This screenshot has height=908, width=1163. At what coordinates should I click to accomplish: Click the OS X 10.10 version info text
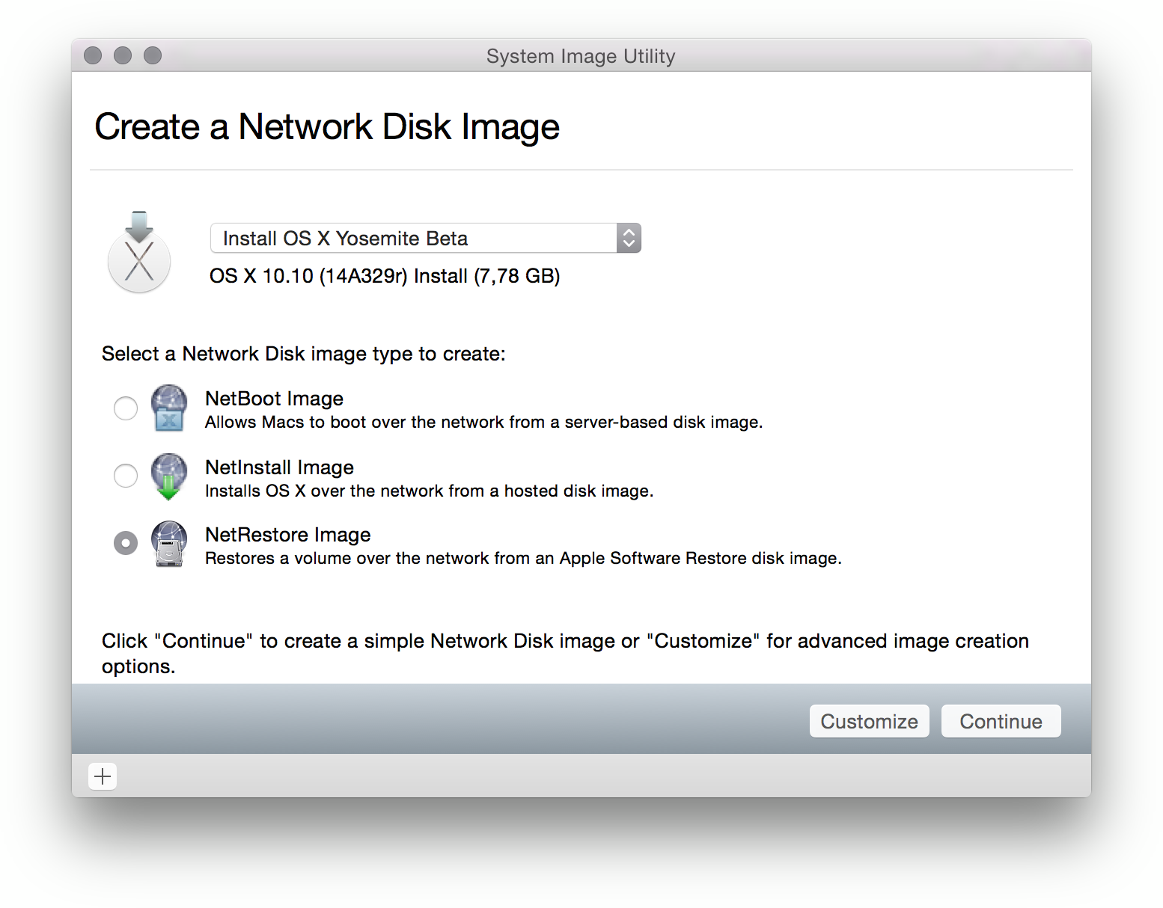coord(385,276)
